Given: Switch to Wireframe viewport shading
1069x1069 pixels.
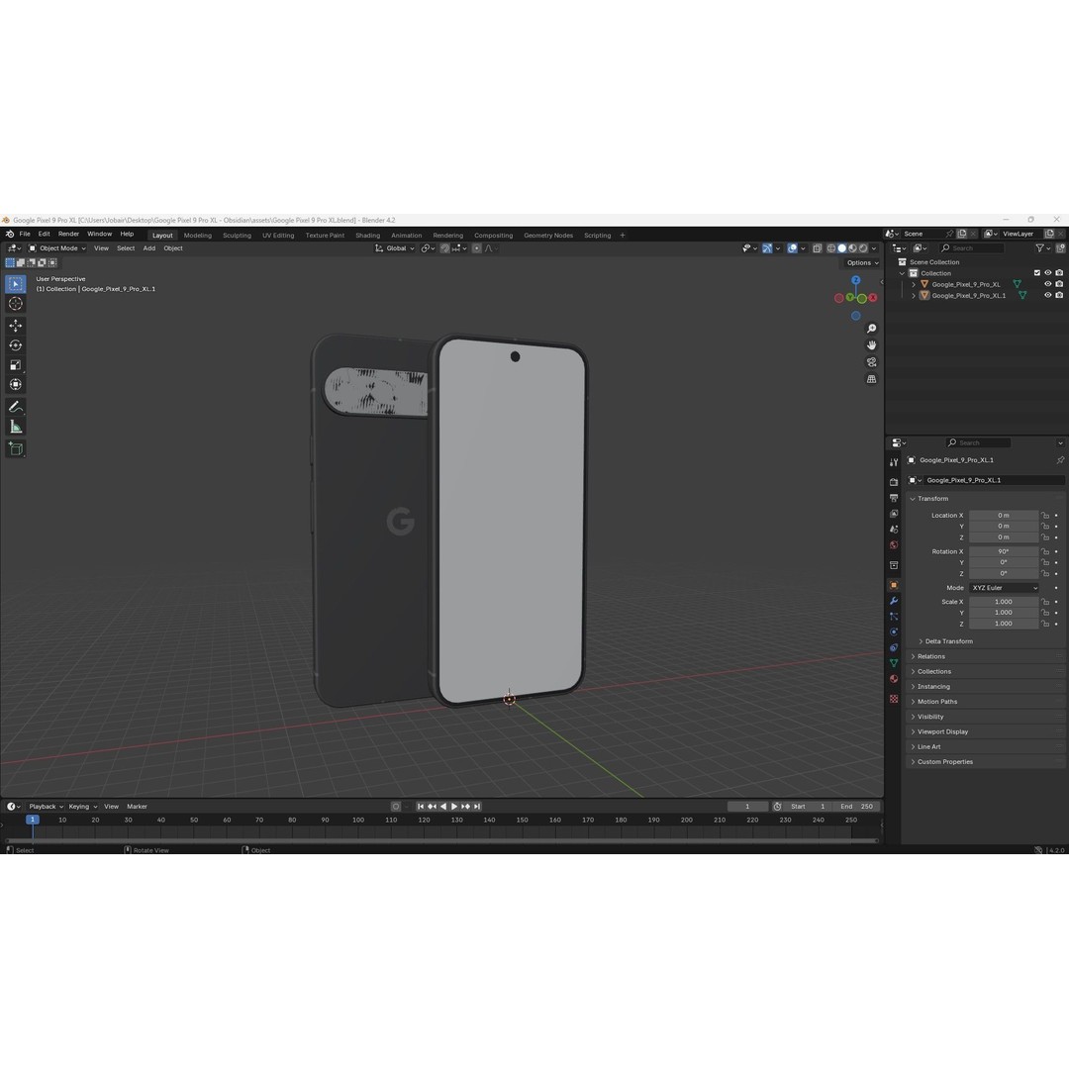Looking at the screenshot, I should click(831, 248).
